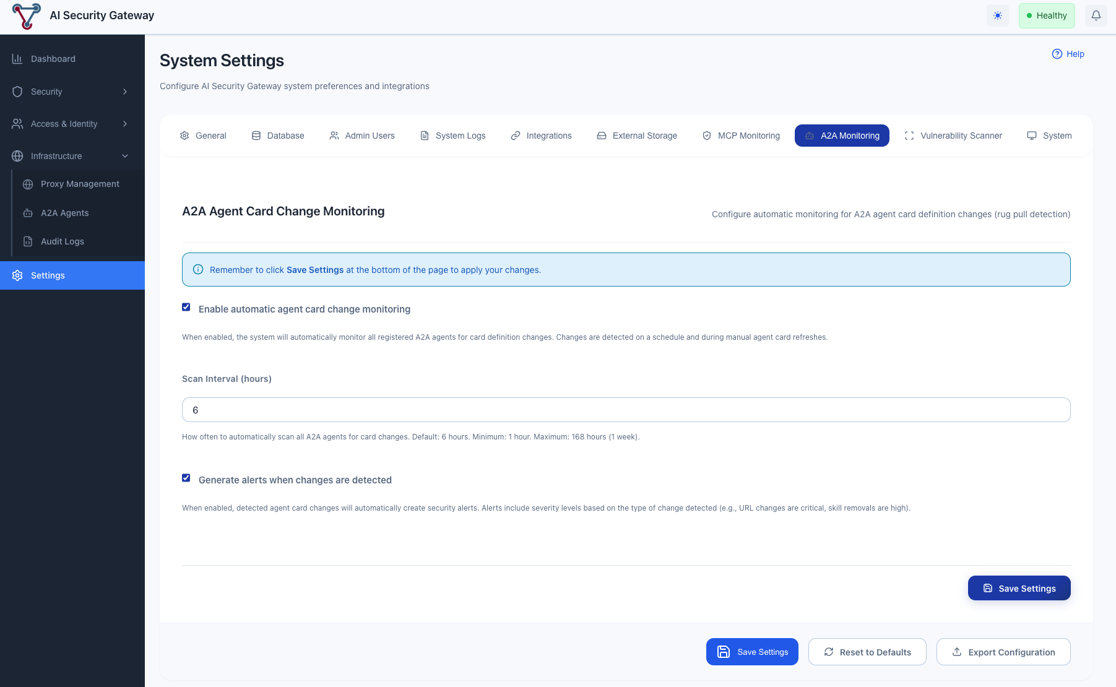This screenshot has width=1116, height=687.
Task: Click the AI Security Gateway logo
Action: pos(26,16)
